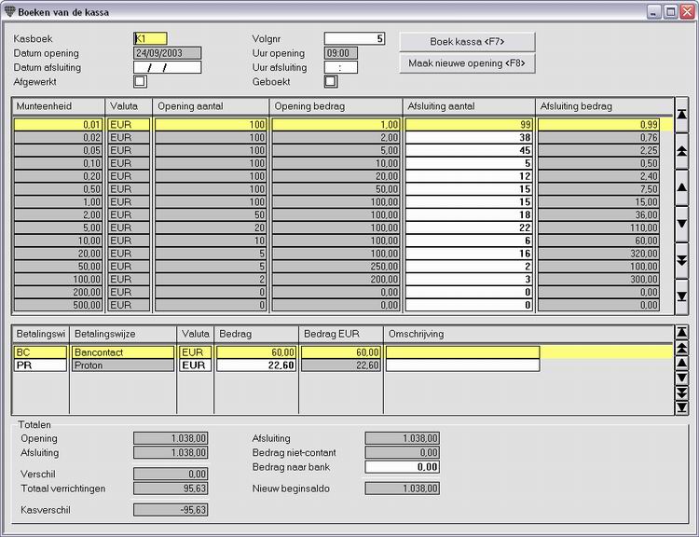The image size is (699, 537).
Task: Select the Datum opening field 24/09/2003
Action: coord(168,53)
